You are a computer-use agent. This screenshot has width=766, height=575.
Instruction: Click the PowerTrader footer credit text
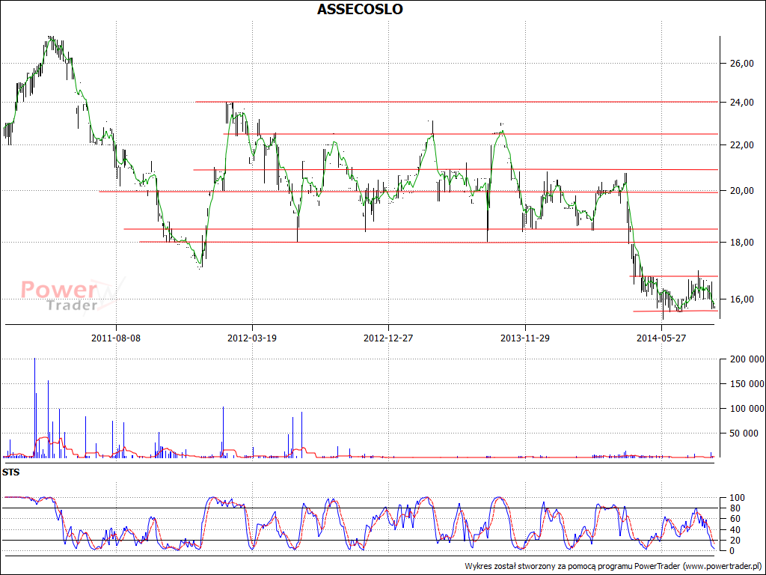pyautogui.click(x=613, y=566)
